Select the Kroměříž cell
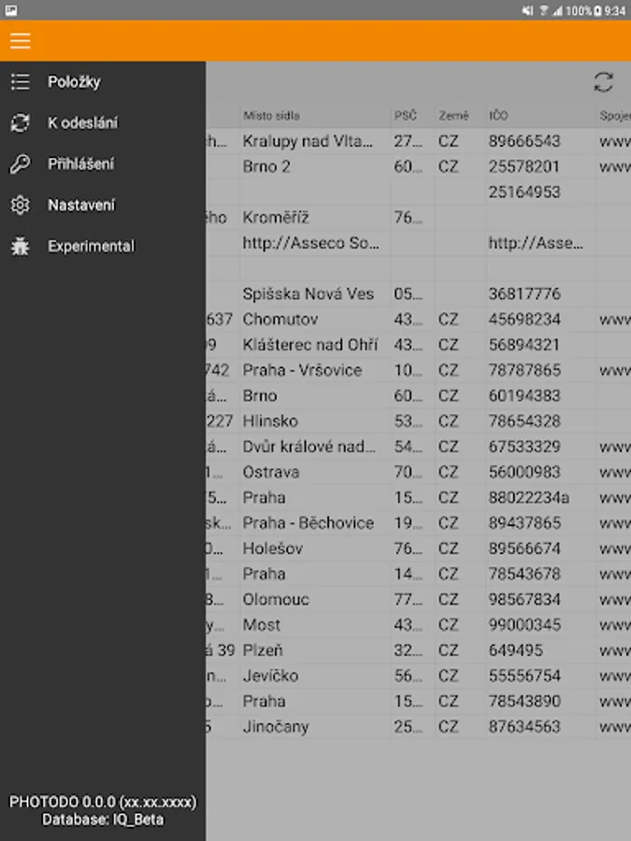This screenshot has width=631, height=841. pyautogui.click(x=316, y=218)
